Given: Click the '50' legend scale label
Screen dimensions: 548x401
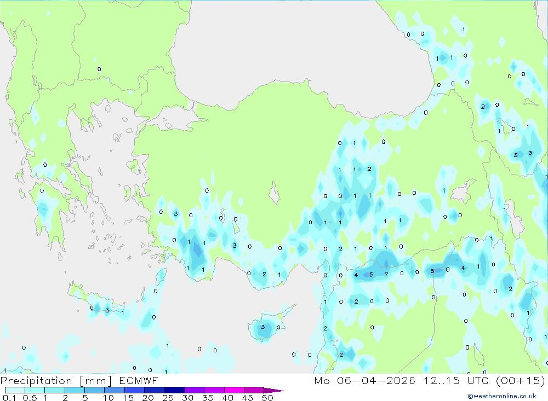Looking at the screenshot, I should (x=267, y=398).
